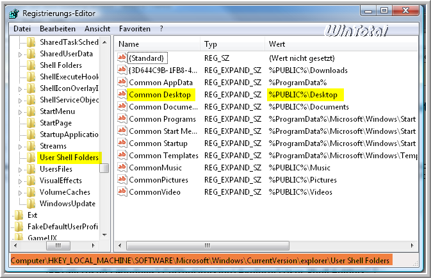Click the Streams folder icon
This screenshot has width=431, height=278.
(31, 146)
